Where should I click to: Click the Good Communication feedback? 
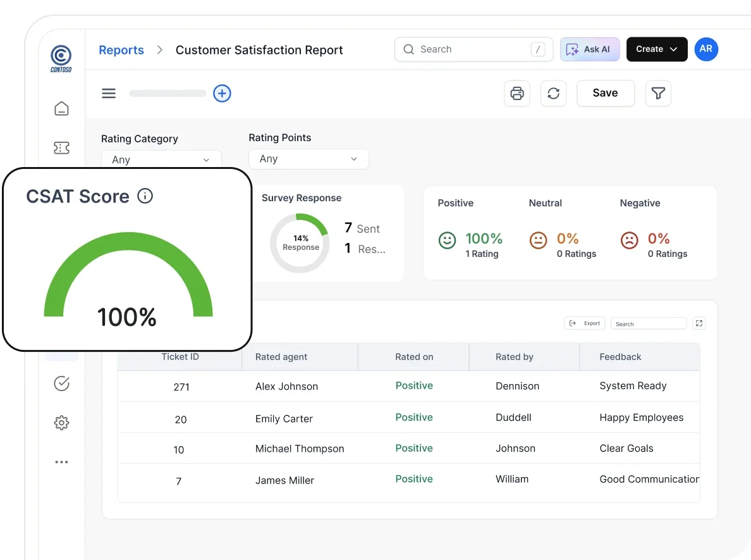[649, 479]
